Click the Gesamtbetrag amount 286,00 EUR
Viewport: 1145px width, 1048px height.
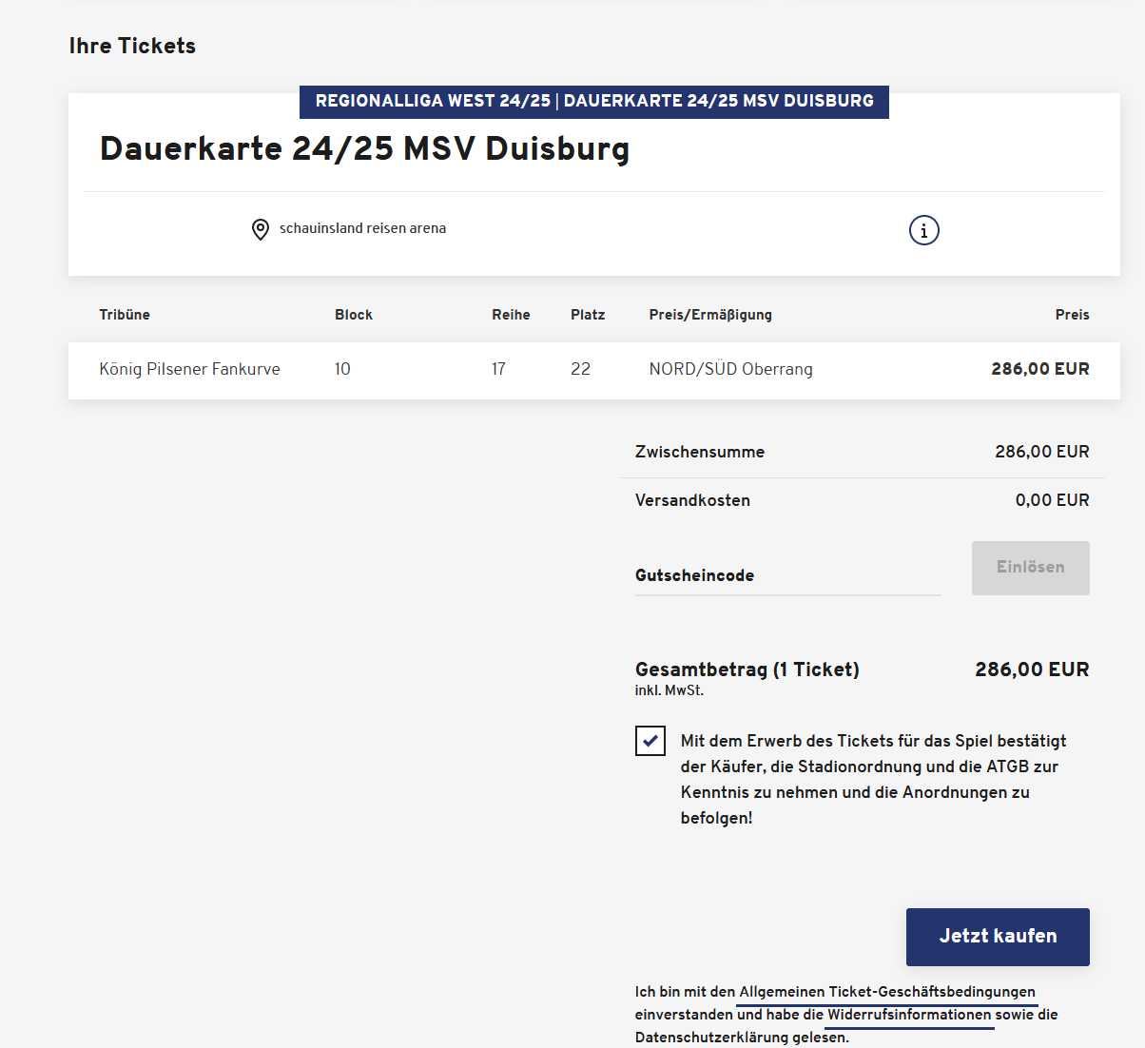1032,670
